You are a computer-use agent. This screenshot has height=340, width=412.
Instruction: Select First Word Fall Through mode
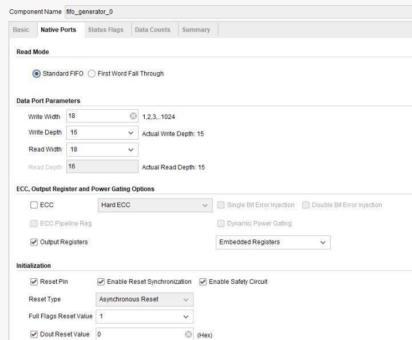pos(92,74)
